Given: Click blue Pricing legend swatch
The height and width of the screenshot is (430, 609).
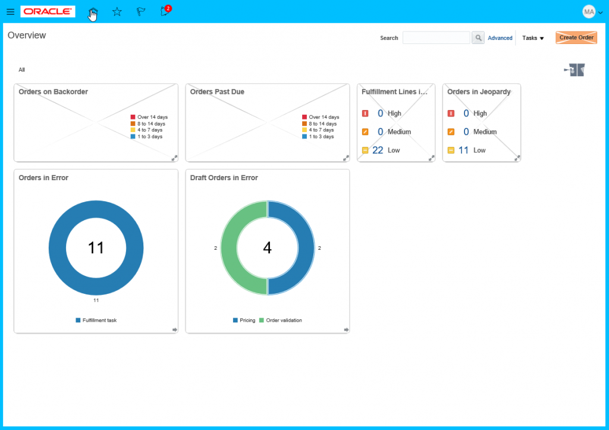Looking at the screenshot, I should 236,321.
